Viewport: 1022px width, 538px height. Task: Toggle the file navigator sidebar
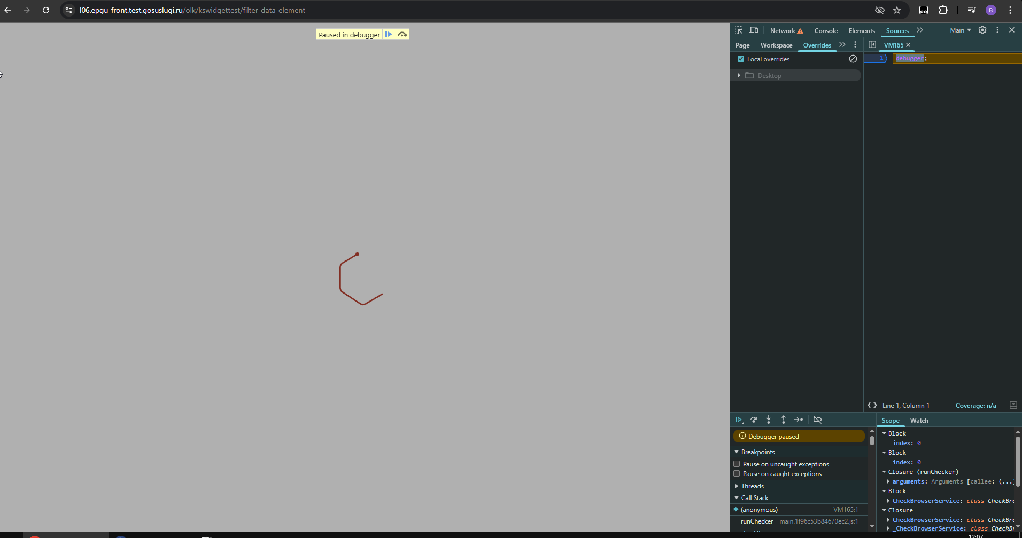tap(872, 45)
